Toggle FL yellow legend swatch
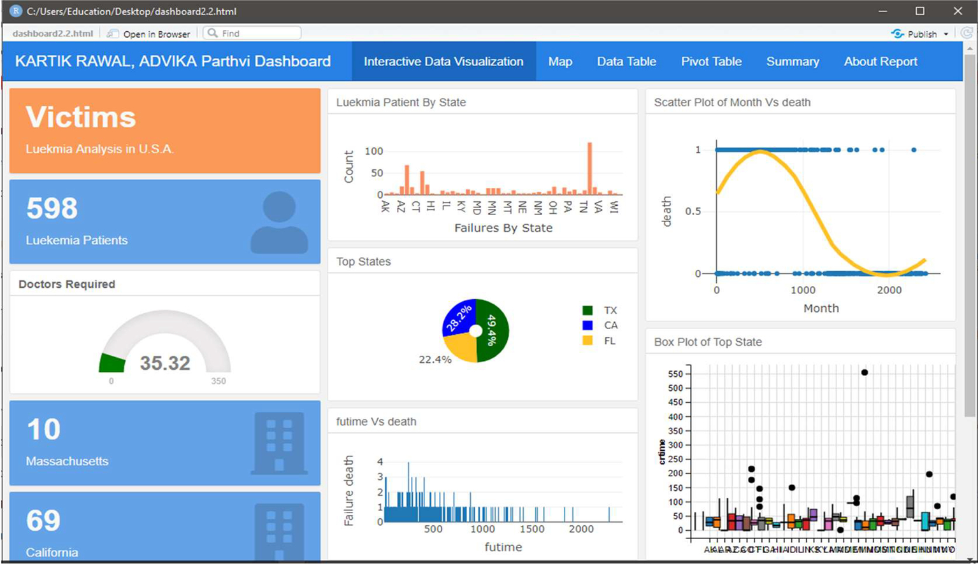The image size is (978, 564). pyautogui.click(x=587, y=341)
